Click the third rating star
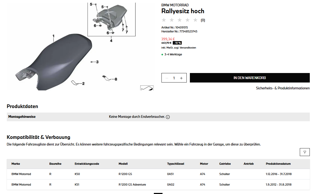This screenshot has width=319, height=194. [x=180, y=20]
